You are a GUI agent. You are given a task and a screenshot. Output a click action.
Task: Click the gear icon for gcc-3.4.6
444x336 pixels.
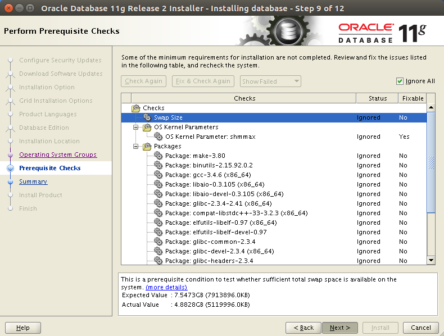coord(158,175)
